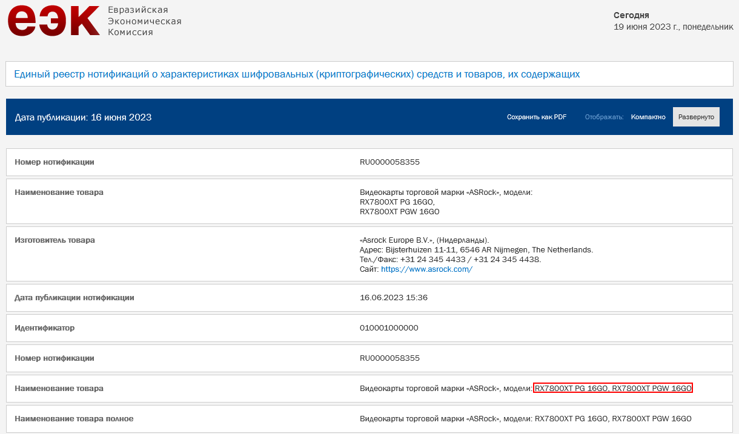Click the Евразийская Экономическая Комиссия header text
The width and height of the screenshot is (739, 434).
(144, 21)
